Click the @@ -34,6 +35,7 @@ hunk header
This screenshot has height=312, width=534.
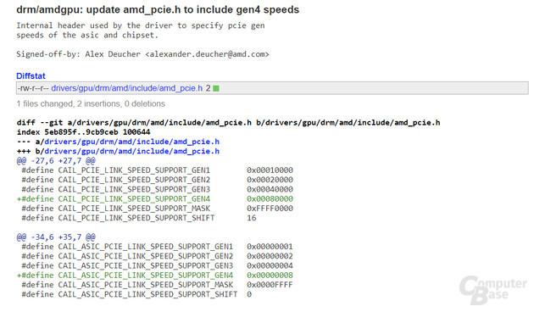coord(56,237)
